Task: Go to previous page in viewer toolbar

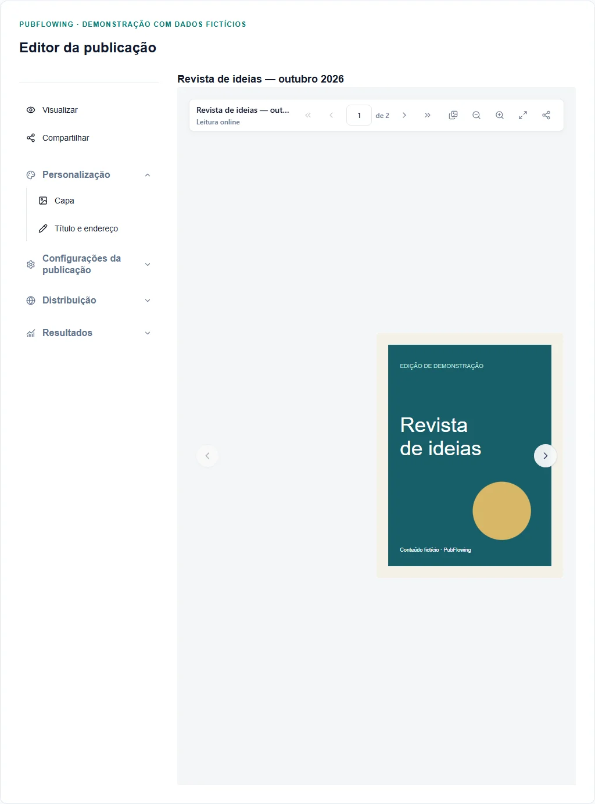Action: coord(331,115)
